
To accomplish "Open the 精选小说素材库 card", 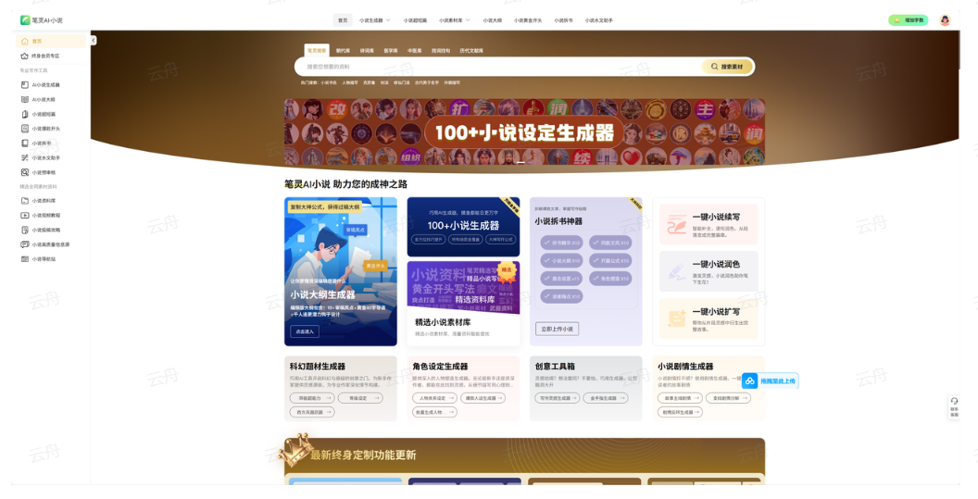I will [463, 303].
